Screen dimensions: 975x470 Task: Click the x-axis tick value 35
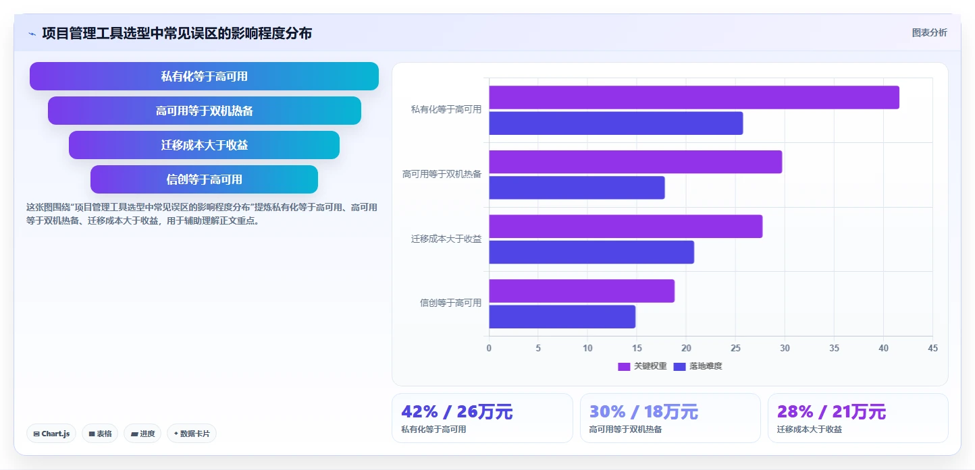coord(835,348)
